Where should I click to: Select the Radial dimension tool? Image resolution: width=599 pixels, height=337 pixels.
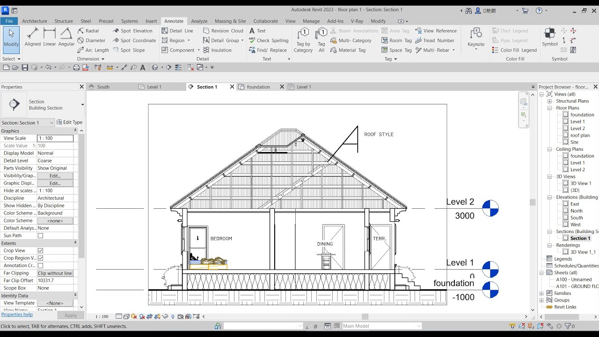[88, 31]
